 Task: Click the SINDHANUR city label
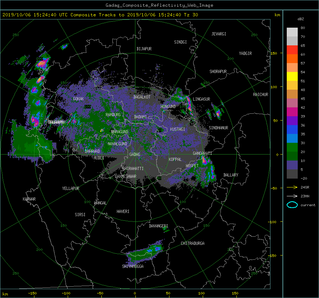(218, 128)
